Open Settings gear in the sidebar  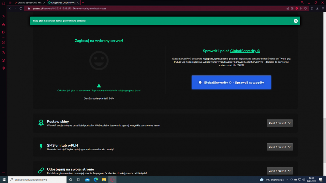pos(3,68)
